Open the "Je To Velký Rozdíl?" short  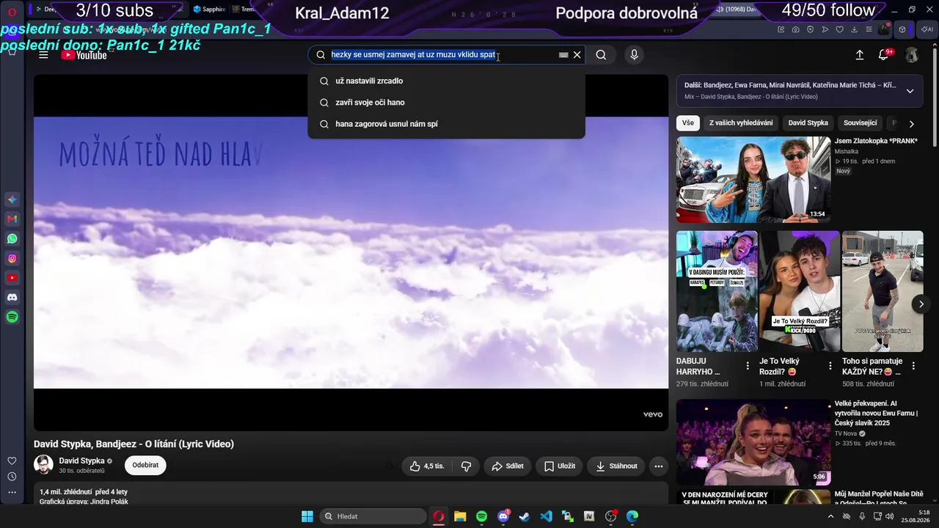pos(800,291)
